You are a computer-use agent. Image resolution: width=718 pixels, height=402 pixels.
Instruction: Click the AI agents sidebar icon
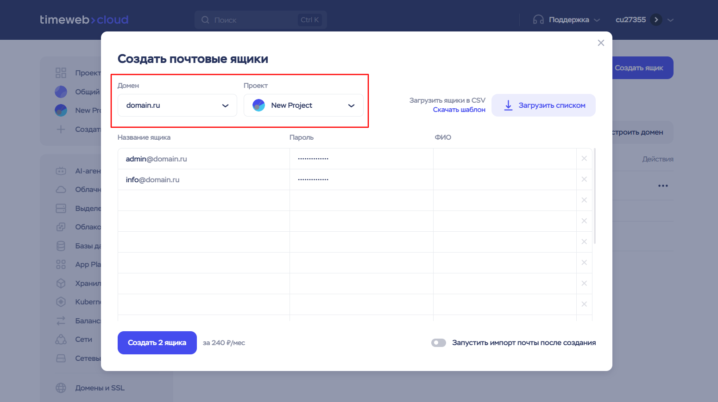click(x=61, y=171)
